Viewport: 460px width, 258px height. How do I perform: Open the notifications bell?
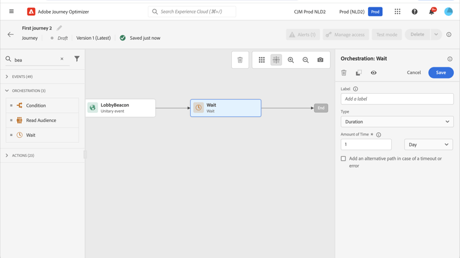point(432,12)
